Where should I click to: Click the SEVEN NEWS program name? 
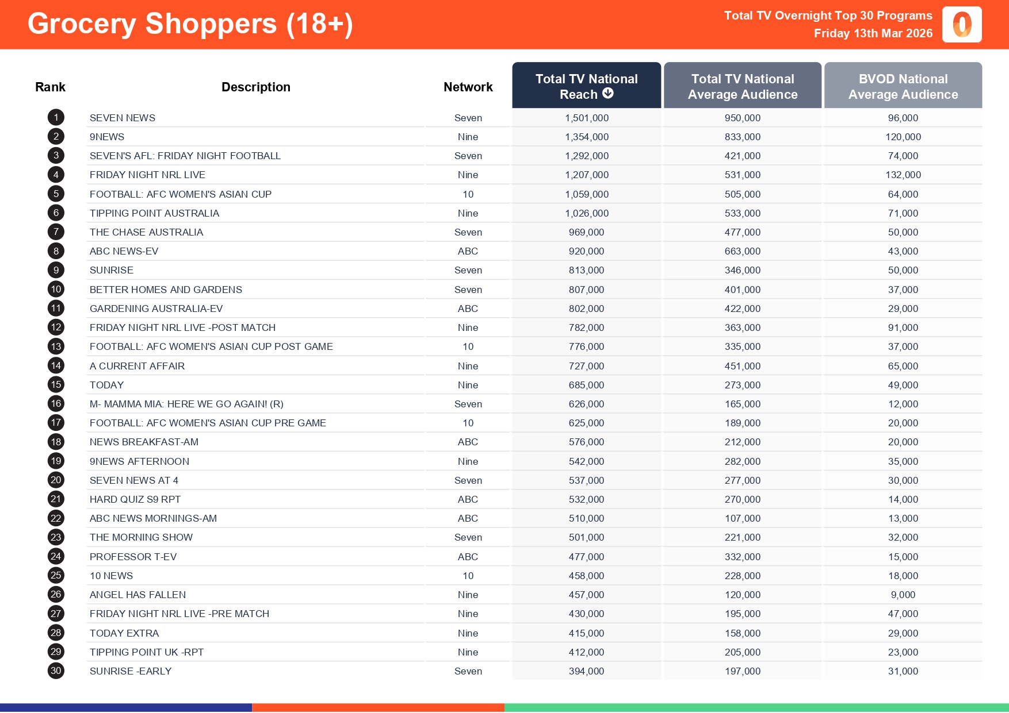pyautogui.click(x=123, y=118)
